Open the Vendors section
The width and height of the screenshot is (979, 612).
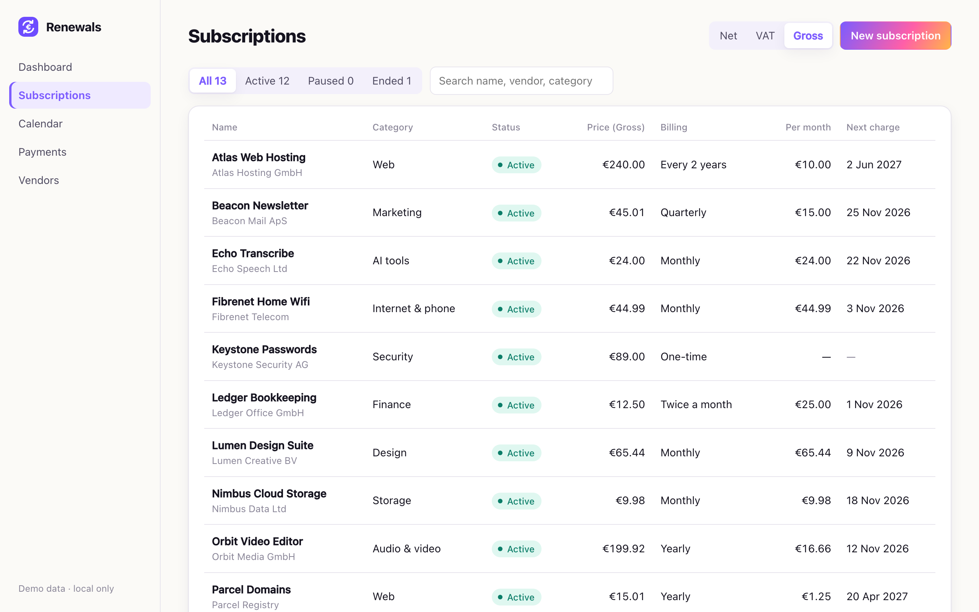pos(39,180)
